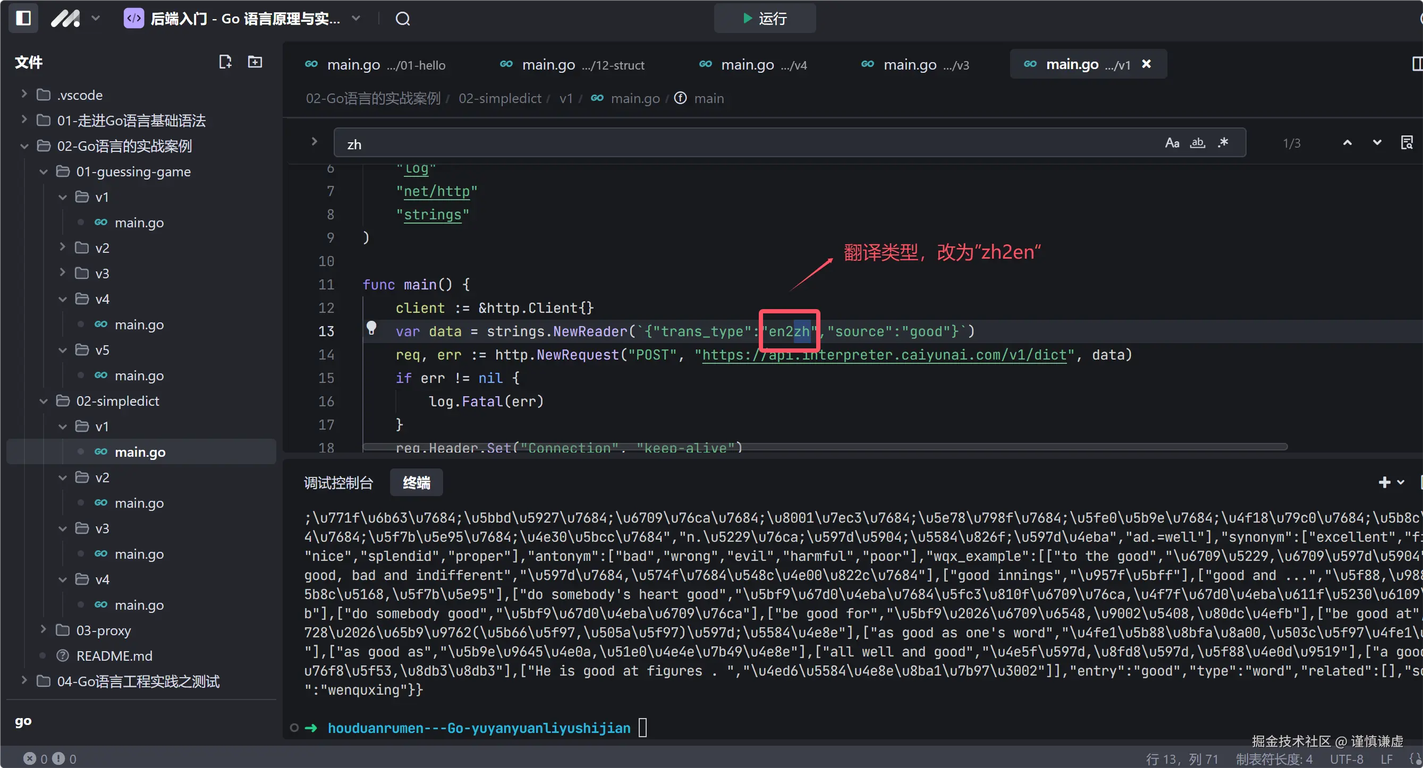Open the project title dropdown
1423x768 pixels.
[x=357, y=19]
